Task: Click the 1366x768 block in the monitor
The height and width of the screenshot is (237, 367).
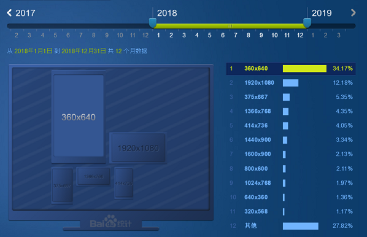Action: click(93, 176)
